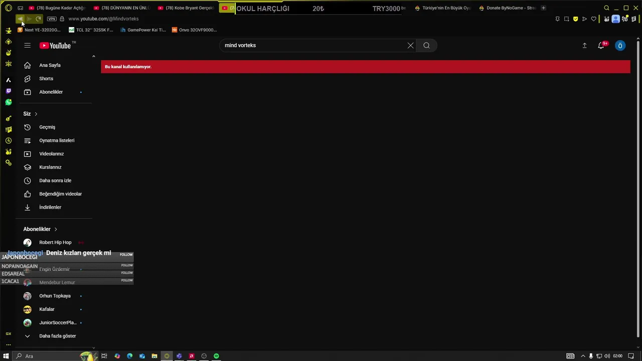This screenshot has width=642, height=361.
Task: Open the browser profile avatar icon
Action: coord(615,19)
